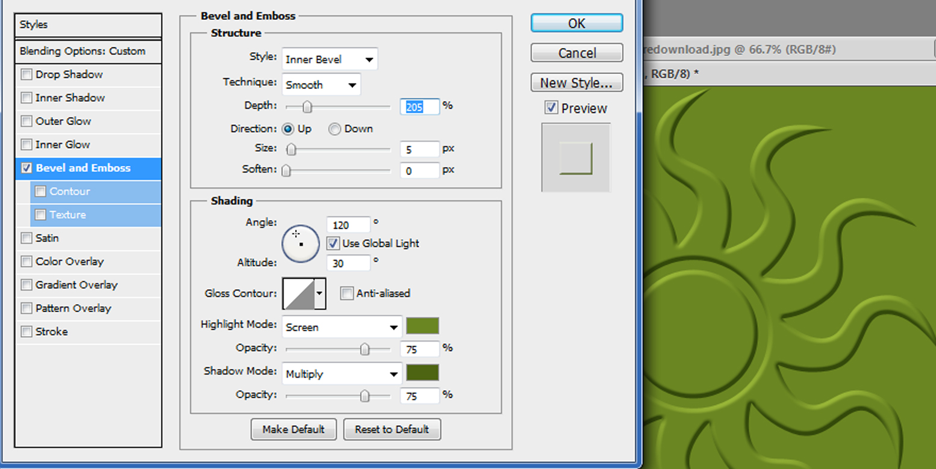Click the New Style button
Image resolution: width=936 pixels, height=469 pixels.
pos(576,82)
